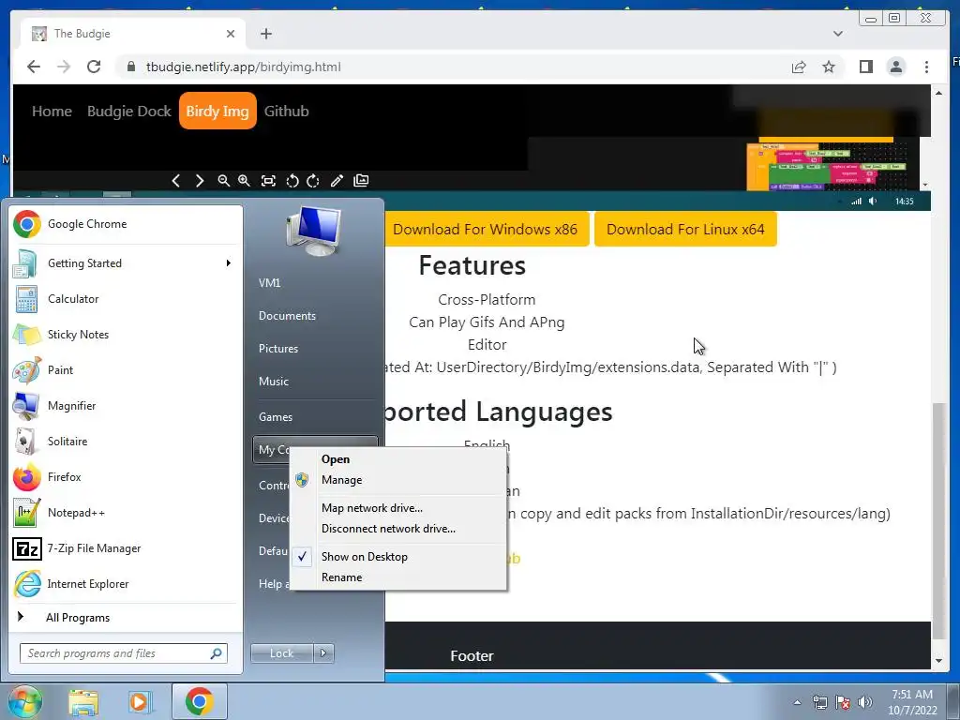Open Chrome side panel icon
The height and width of the screenshot is (720, 960).
pyautogui.click(x=865, y=67)
